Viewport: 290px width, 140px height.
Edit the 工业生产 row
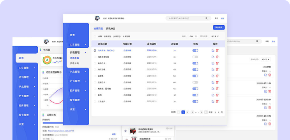pos(213,101)
